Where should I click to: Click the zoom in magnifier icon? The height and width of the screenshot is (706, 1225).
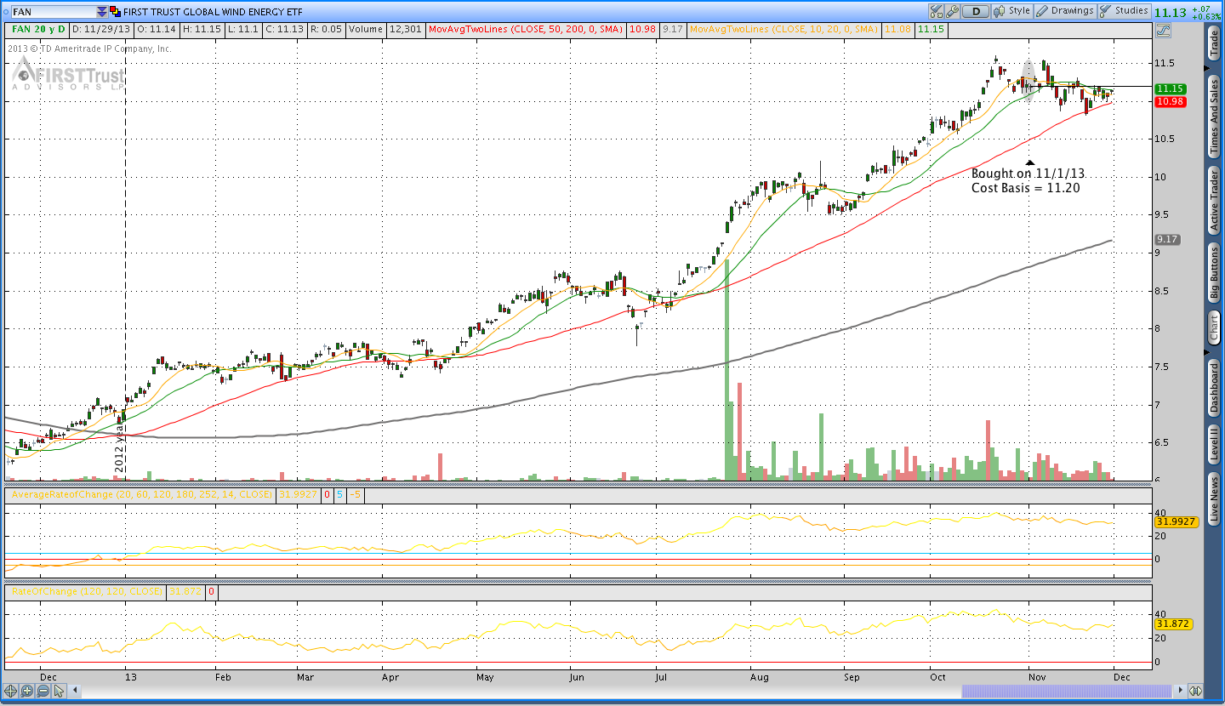click(27, 691)
